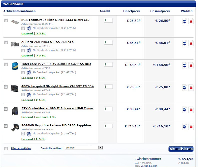Image resolution: width=198 pixels, height=168 pixels.
Task: Click the Alles auswählen link
Action: click(x=20, y=148)
